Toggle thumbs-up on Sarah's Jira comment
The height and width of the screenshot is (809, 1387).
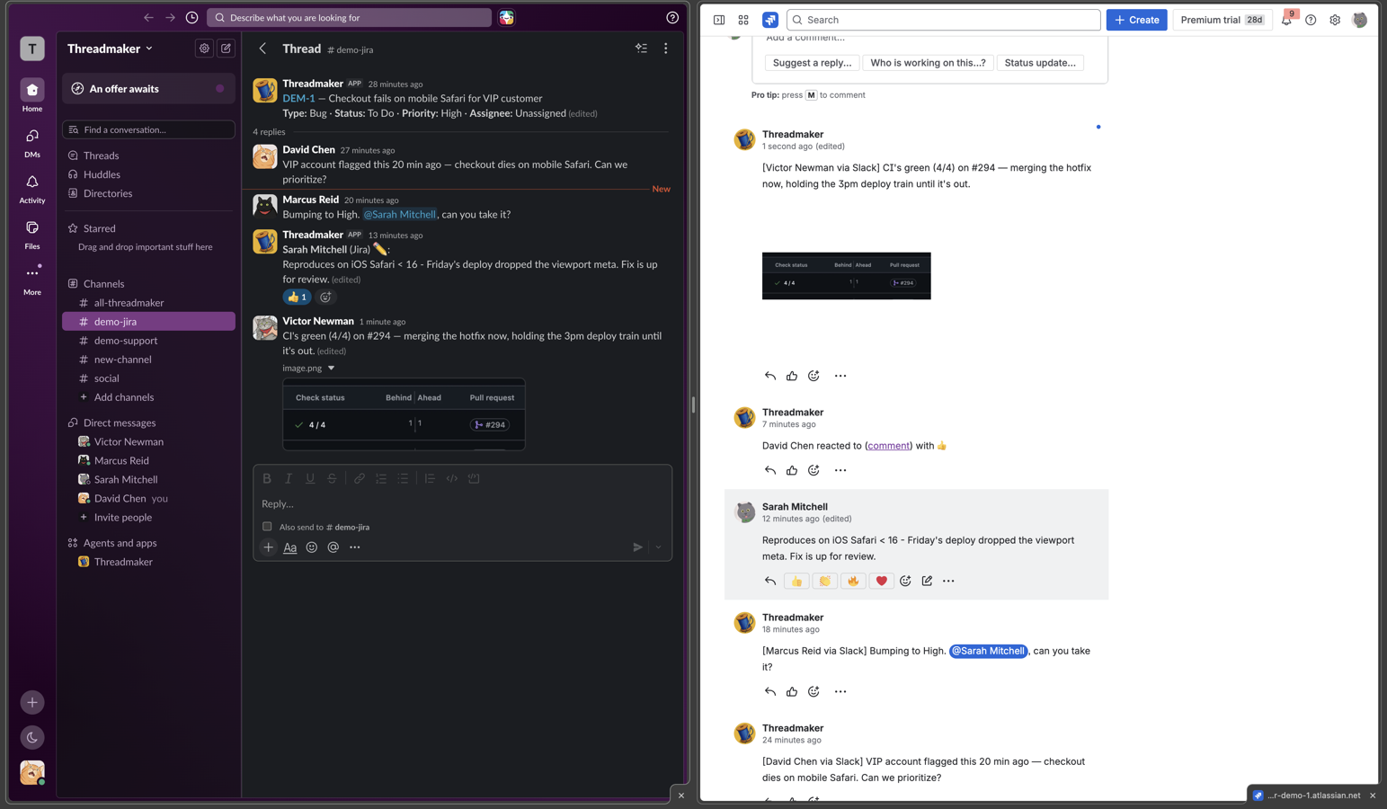[x=796, y=581]
